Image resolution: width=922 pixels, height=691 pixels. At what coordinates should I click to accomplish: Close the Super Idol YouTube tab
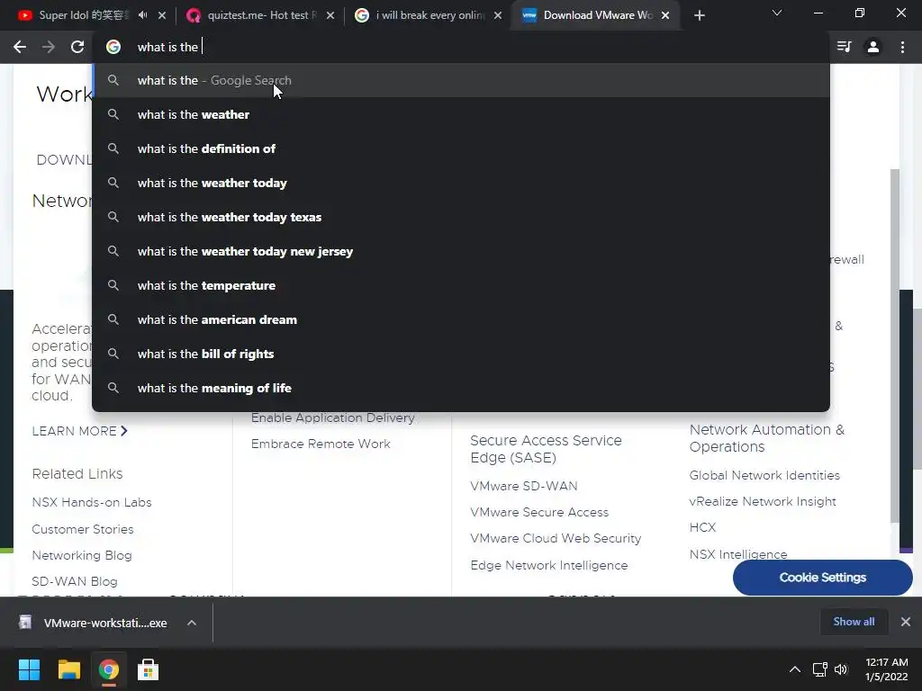pyautogui.click(x=162, y=15)
